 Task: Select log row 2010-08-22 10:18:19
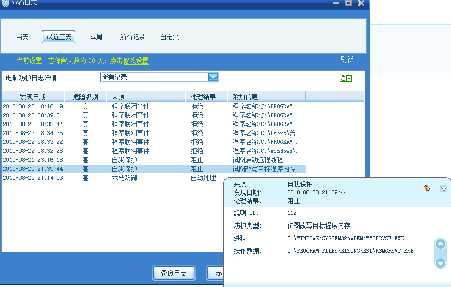(154, 106)
